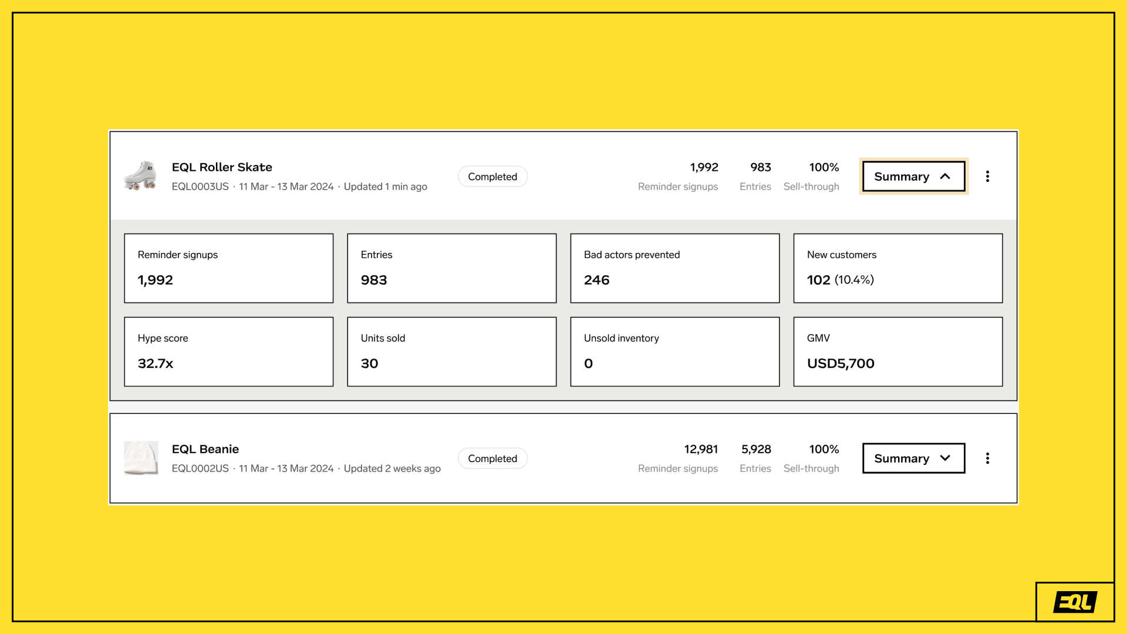Click the EQL Beanie product thumbnail
The width and height of the screenshot is (1127, 634).
(x=141, y=458)
